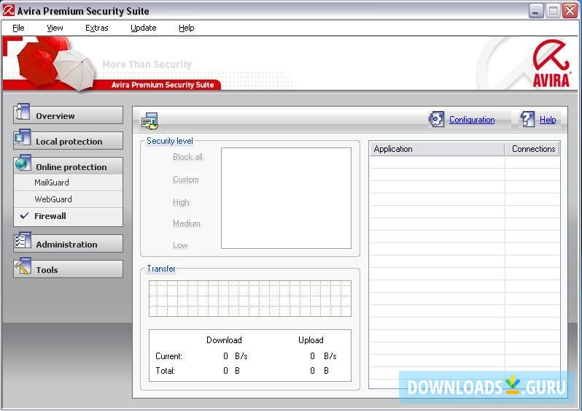Click the firewall status icon in toolbar
The width and height of the screenshot is (582, 411).
tap(150, 121)
